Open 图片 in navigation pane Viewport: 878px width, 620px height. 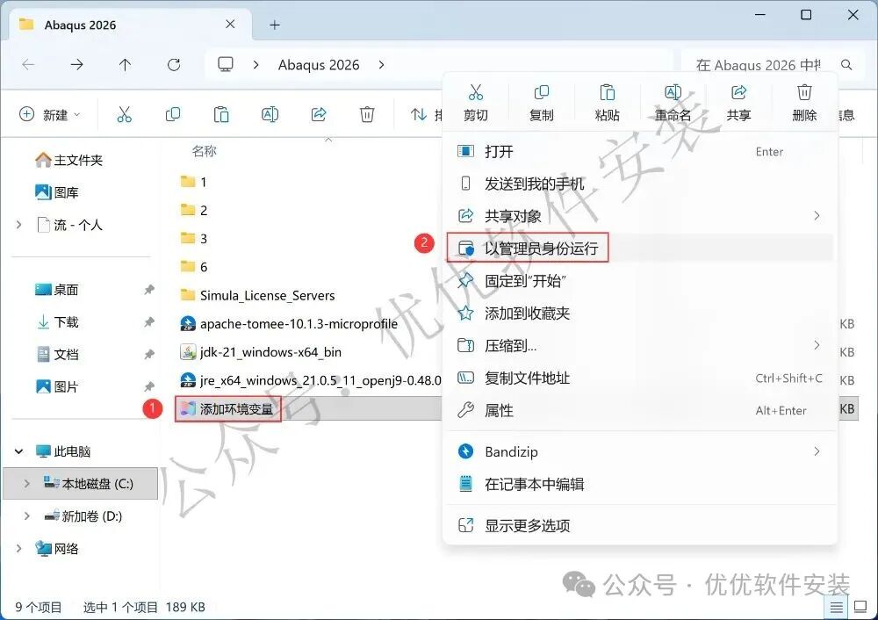57,386
